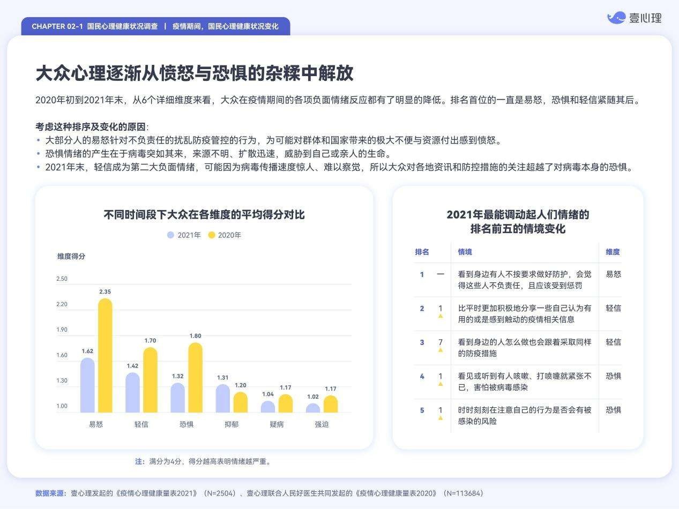Image resolution: width=679 pixels, height=509 pixels.
Task: Click the x-axis label 轻信
Action: click(141, 424)
